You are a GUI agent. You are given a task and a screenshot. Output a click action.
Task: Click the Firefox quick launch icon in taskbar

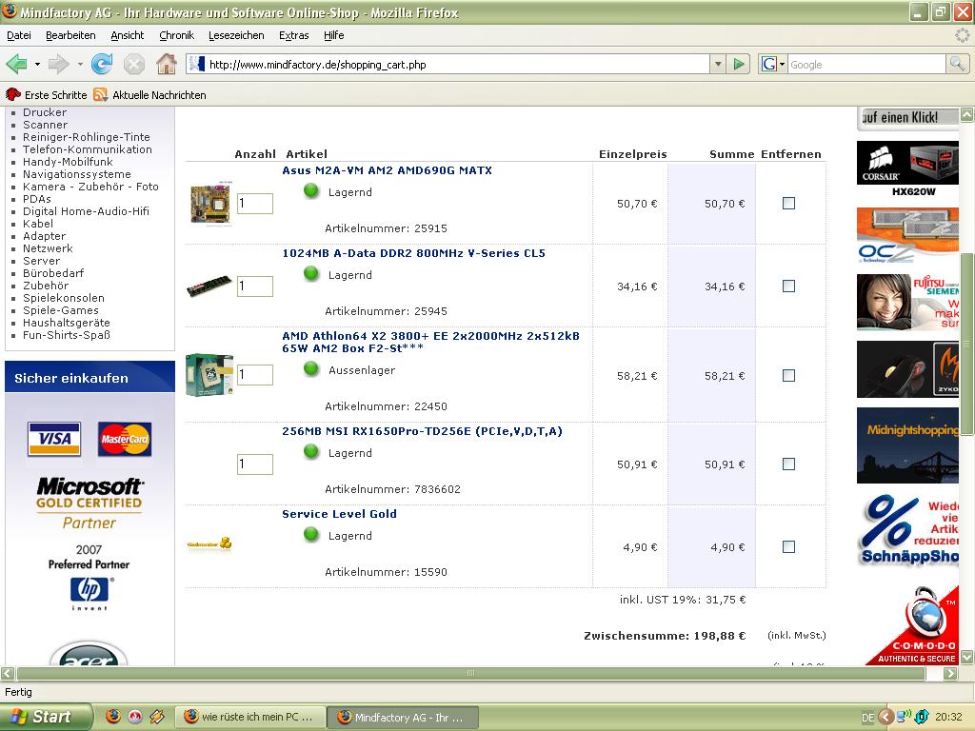pyautogui.click(x=113, y=717)
